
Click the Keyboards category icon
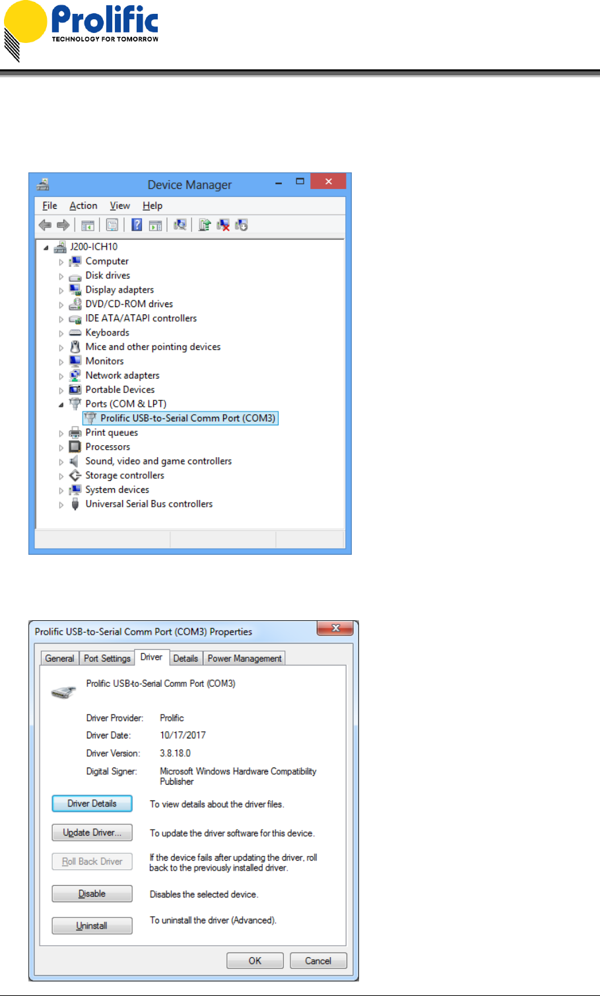tap(75, 333)
